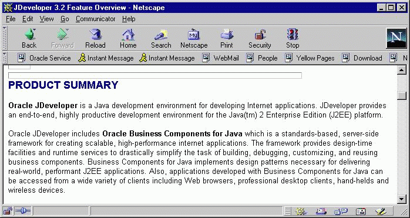Open the View menu
The image size is (410, 218).
(x=46, y=19)
